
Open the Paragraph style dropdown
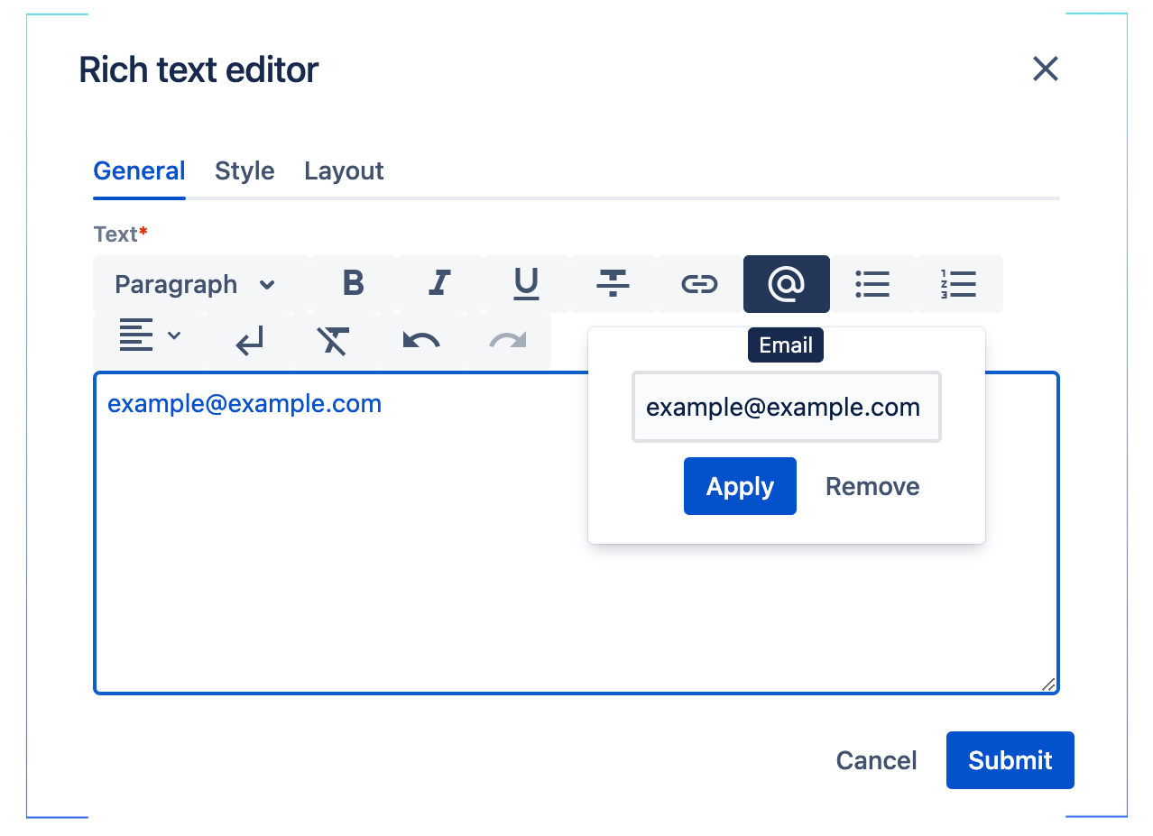coord(195,285)
